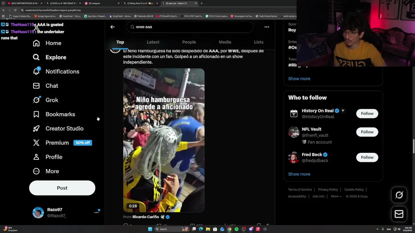415x233 pixels.
Task: Open the Accessibility footer link
Action: tap(297, 196)
